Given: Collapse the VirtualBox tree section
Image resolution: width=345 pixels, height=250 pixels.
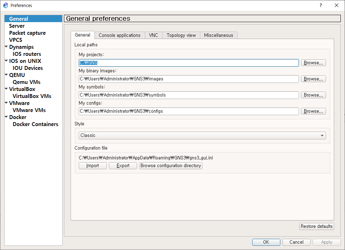Looking at the screenshot, I should (x=6, y=89).
